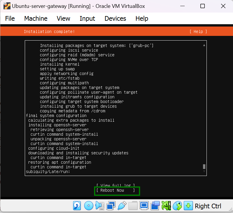Screen dimensions: 233x213
Task: Click 'configuring target system bootloader' line
Action: click(x=82, y=102)
